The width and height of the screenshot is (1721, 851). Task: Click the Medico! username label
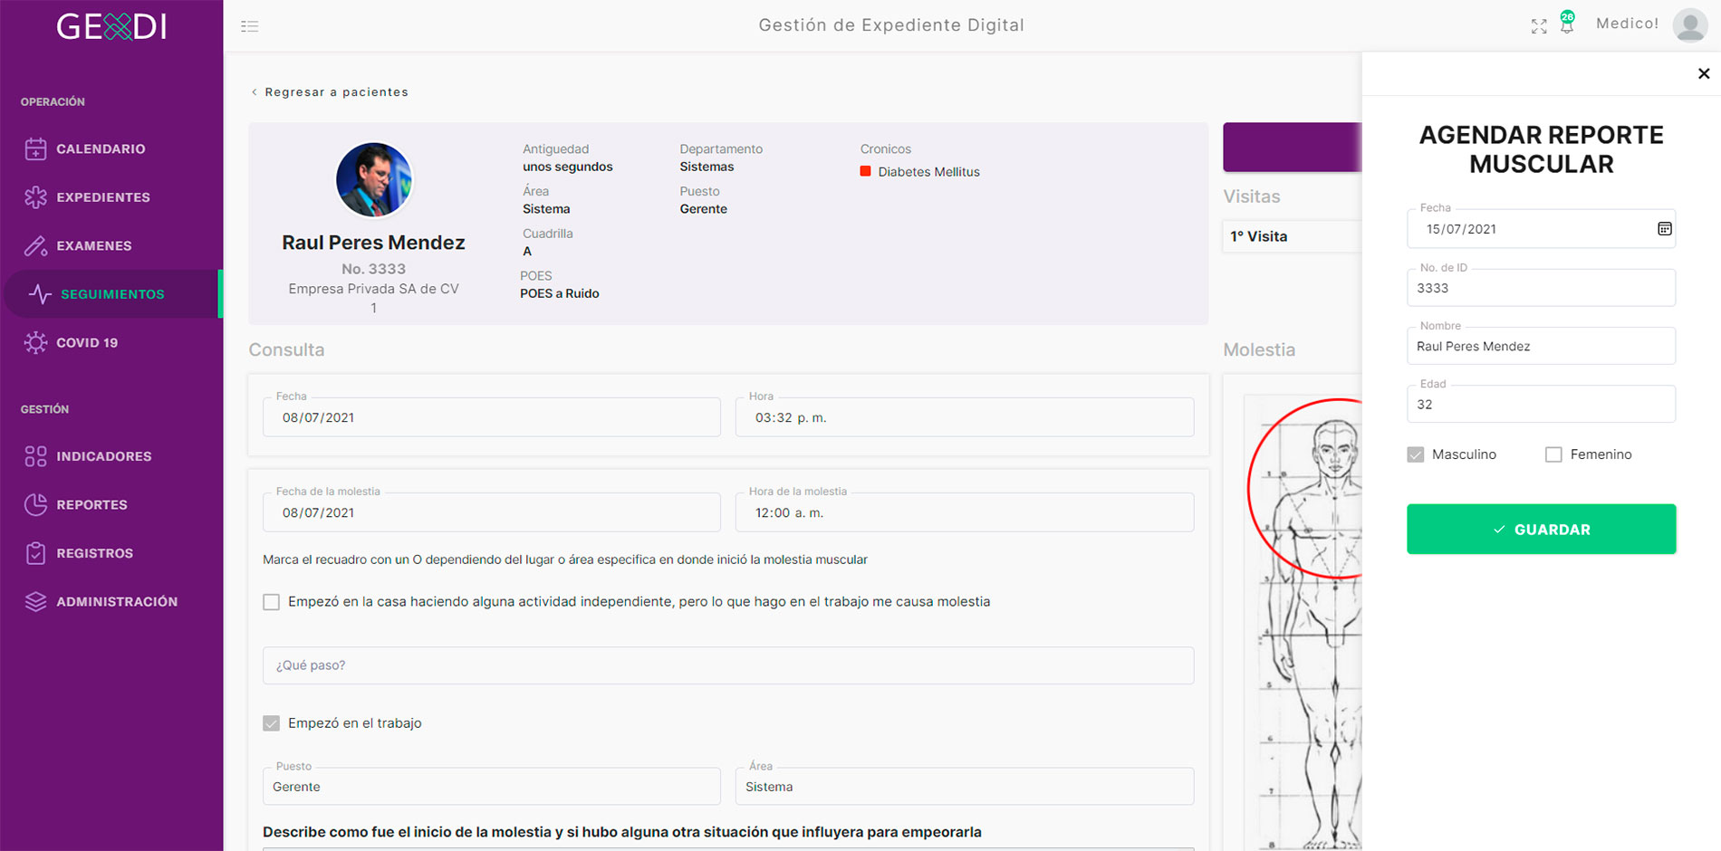(1627, 24)
